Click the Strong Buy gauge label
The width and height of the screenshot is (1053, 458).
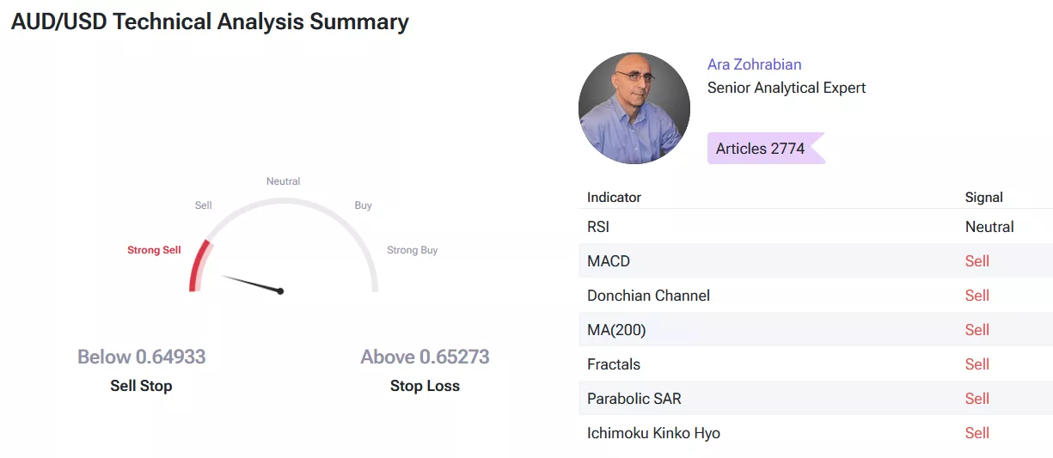pyautogui.click(x=413, y=250)
